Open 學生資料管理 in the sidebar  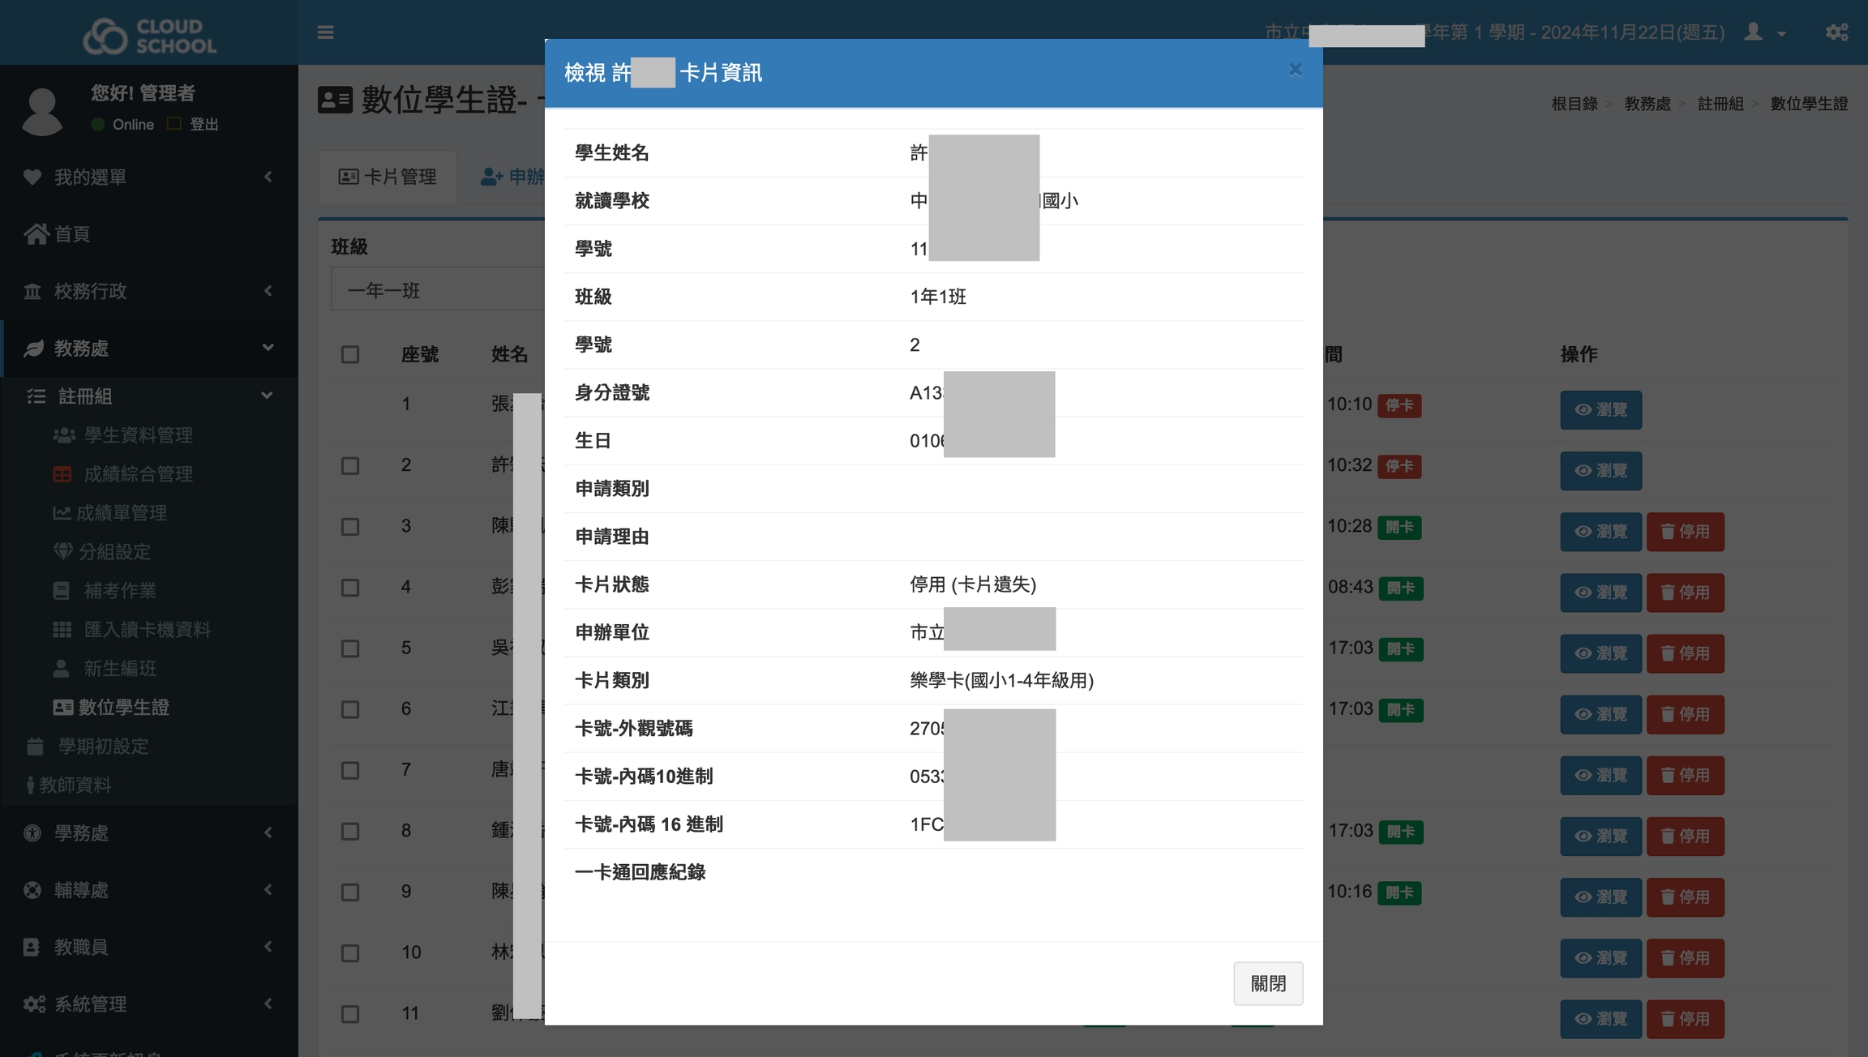click(x=138, y=435)
